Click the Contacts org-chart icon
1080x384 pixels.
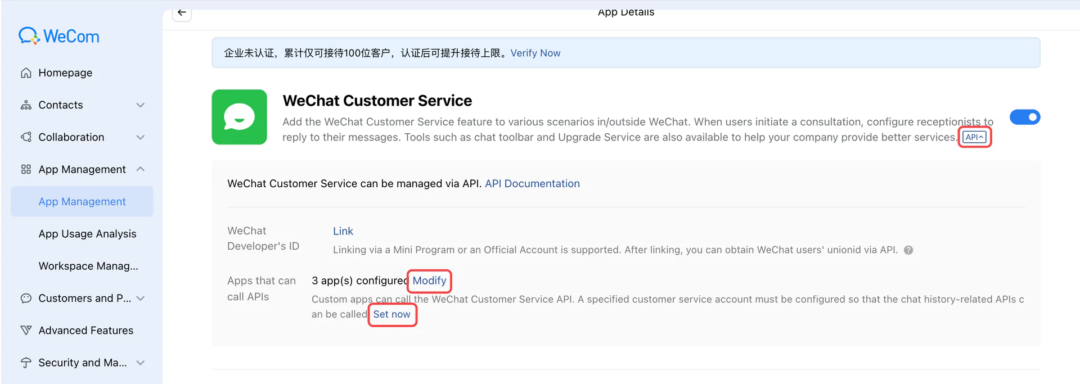click(x=26, y=105)
